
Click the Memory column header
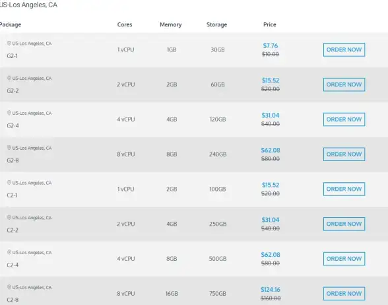coord(171,24)
